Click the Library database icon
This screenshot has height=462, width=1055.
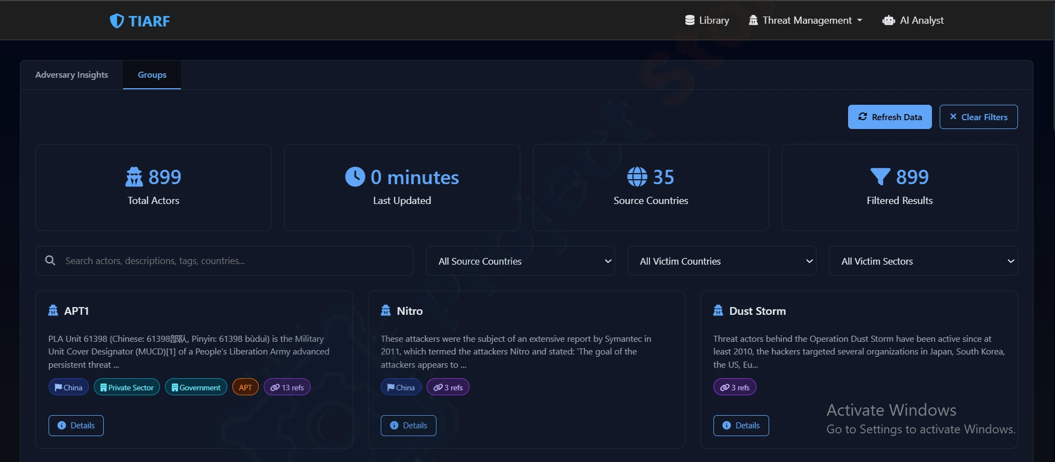pyautogui.click(x=690, y=20)
